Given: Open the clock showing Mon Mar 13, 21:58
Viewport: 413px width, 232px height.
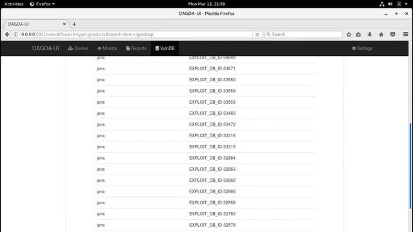Looking at the screenshot, I should pyautogui.click(x=206, y=4).
